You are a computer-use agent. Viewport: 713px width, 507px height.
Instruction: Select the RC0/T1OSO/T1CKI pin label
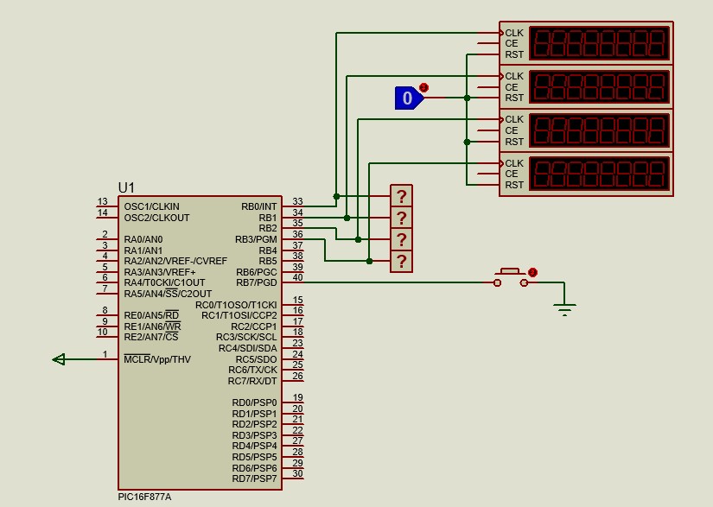click(236, 305)
